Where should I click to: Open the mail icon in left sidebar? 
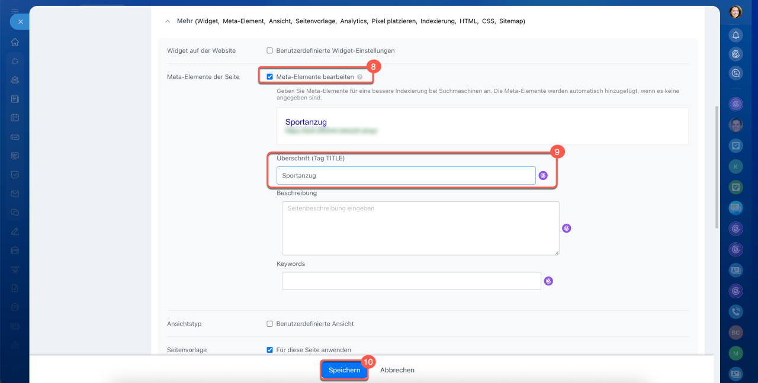click(x=15, y=194)
